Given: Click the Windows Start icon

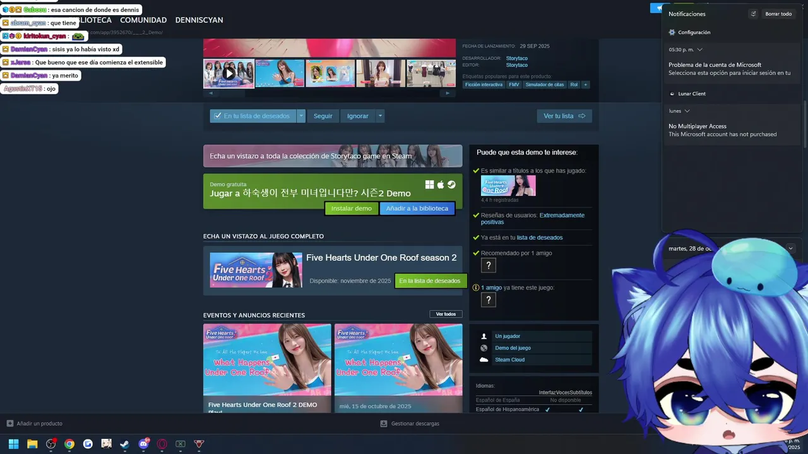Looking at the screenshot, I should [13, 444].
